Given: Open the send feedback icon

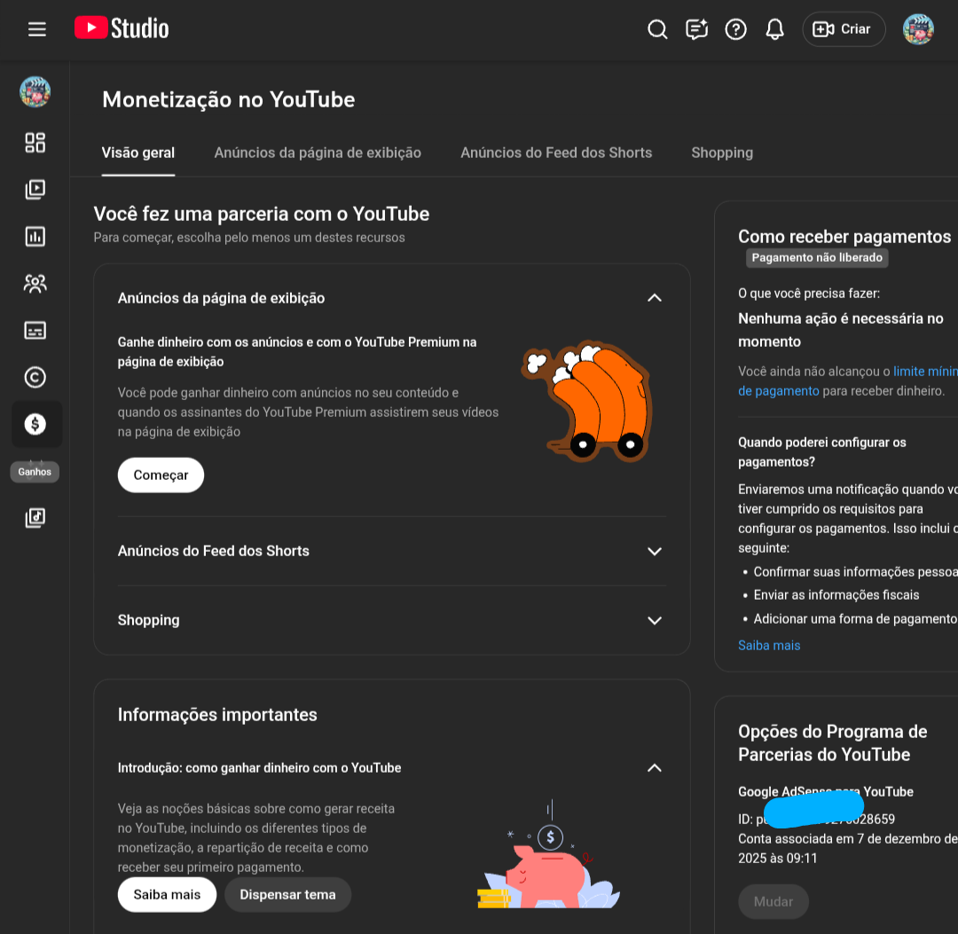Looking at the screenshot, I should coord(696,29).
